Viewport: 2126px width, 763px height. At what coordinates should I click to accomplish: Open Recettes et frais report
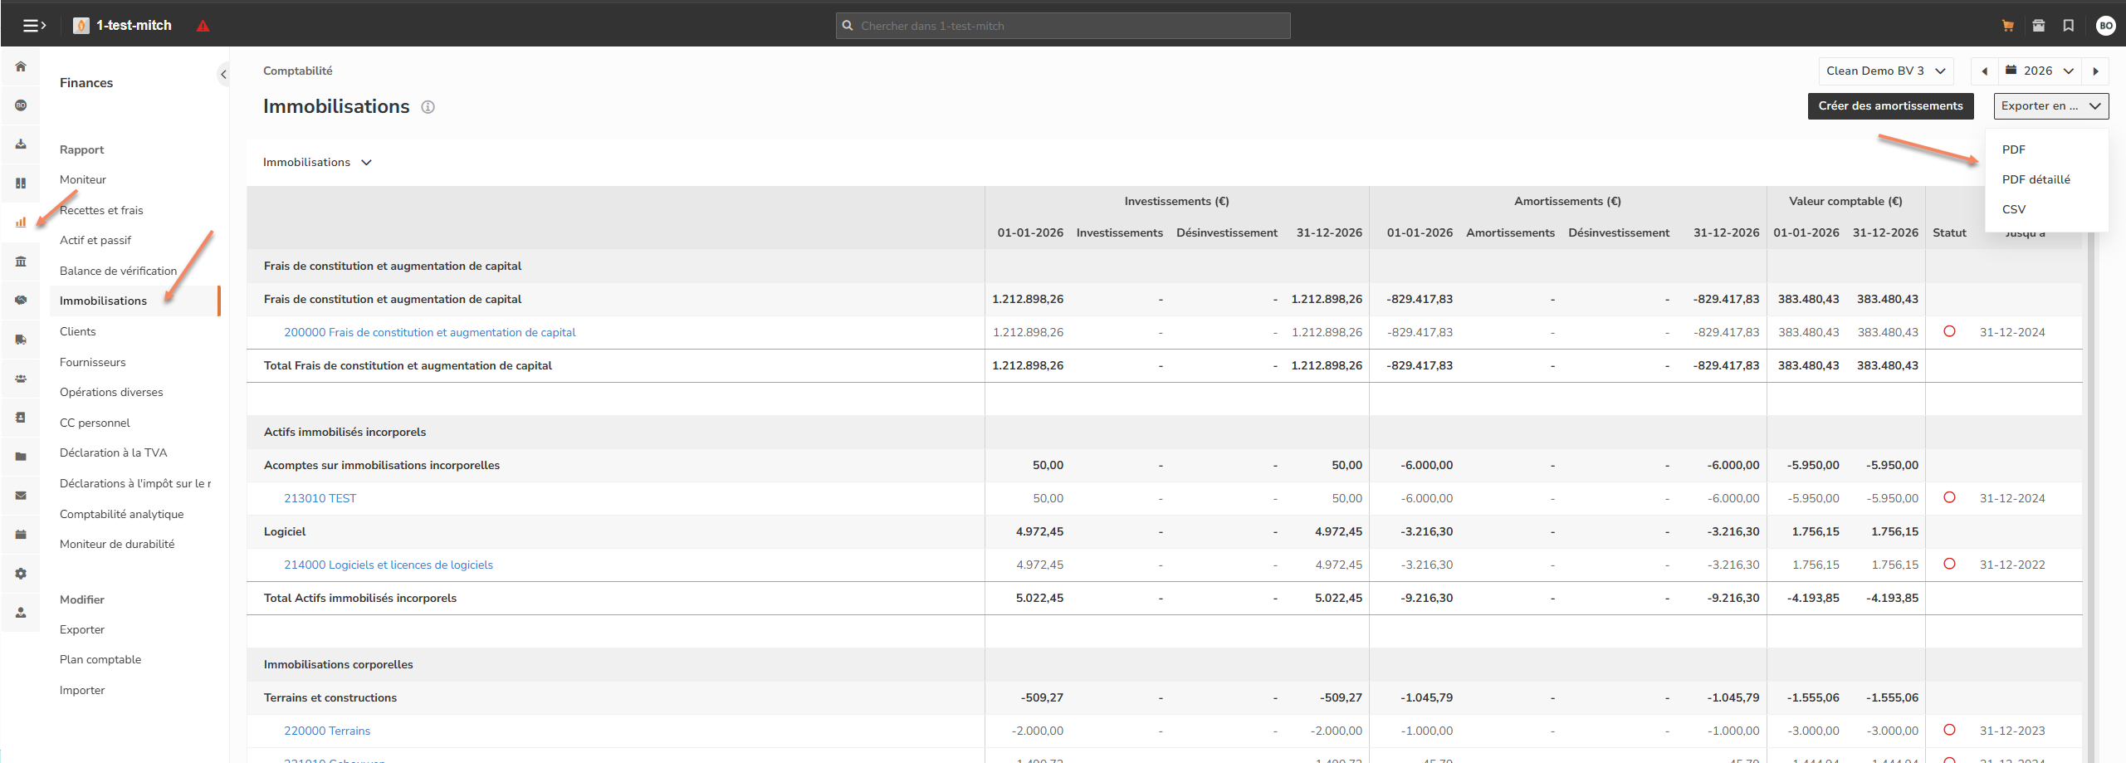[101, 210]
